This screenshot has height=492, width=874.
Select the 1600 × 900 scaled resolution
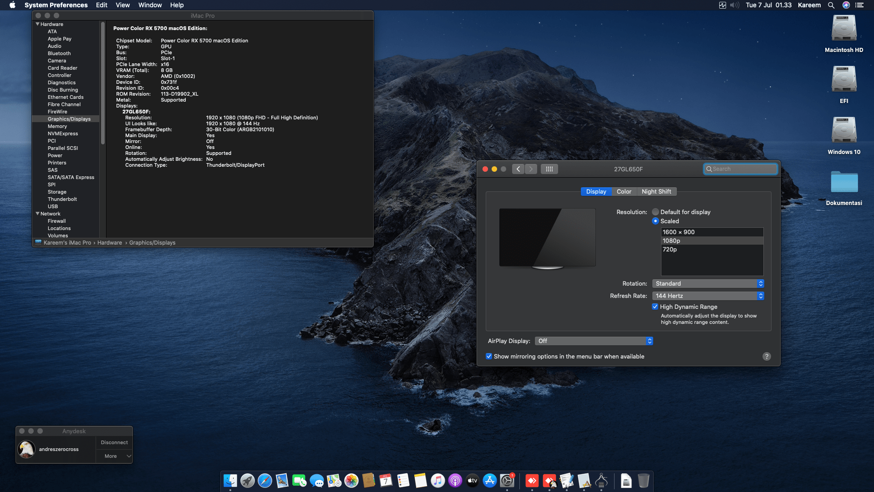point(679,232)
